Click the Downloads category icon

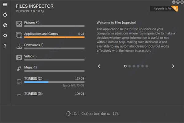coord(19,46)
